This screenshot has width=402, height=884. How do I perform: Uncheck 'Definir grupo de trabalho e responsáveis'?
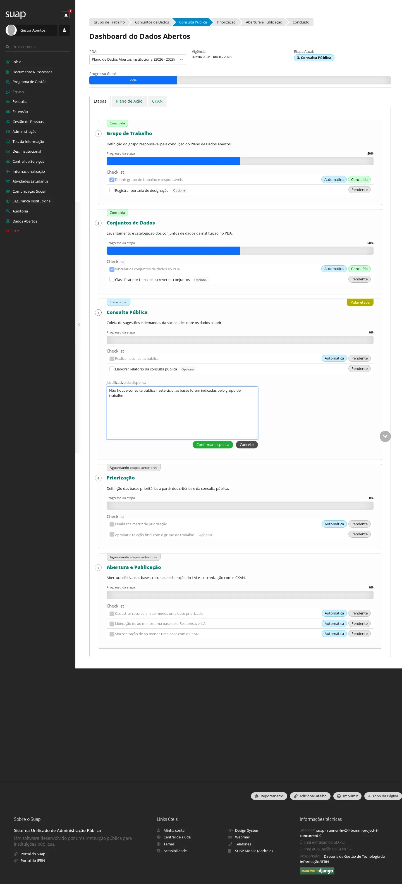112,180
